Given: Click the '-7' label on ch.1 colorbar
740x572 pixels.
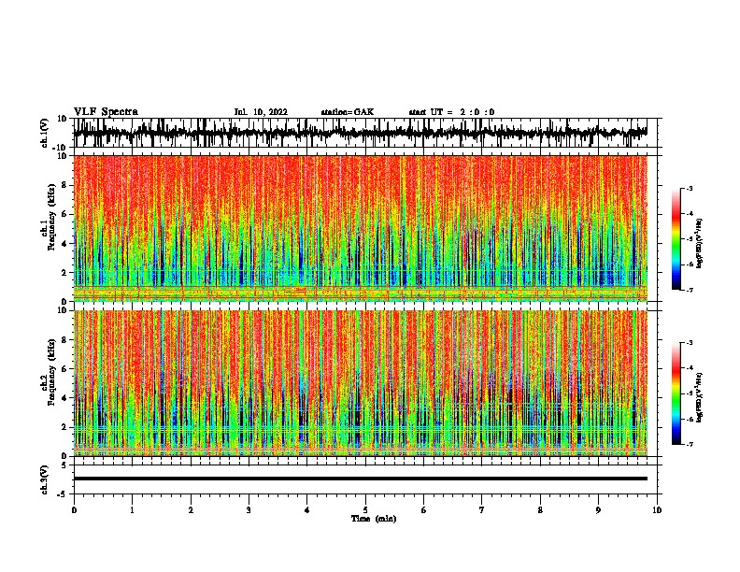Looking at the screenshot, I should pyautogui.click(x=690, y=290).
